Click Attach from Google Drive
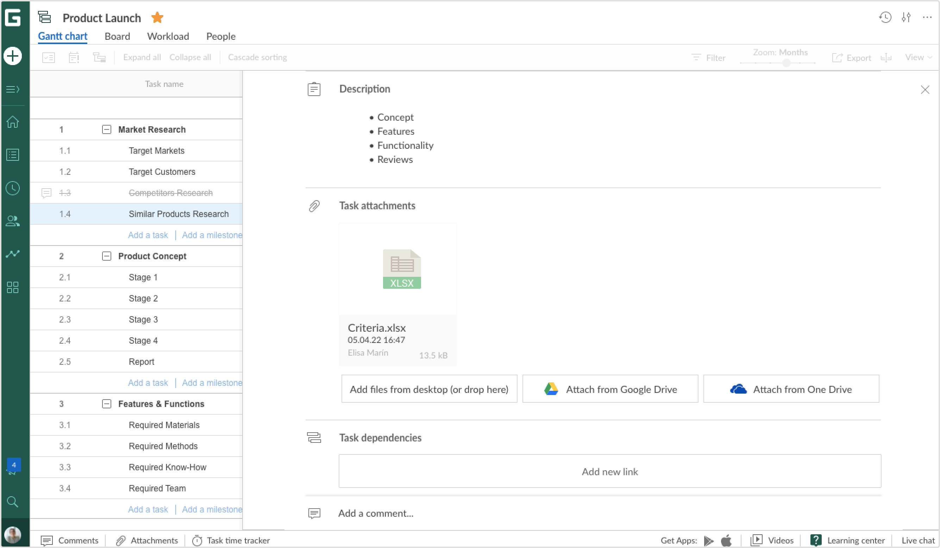Image resolution: width=940 pixels, height=548 pixels. point(609,389)
